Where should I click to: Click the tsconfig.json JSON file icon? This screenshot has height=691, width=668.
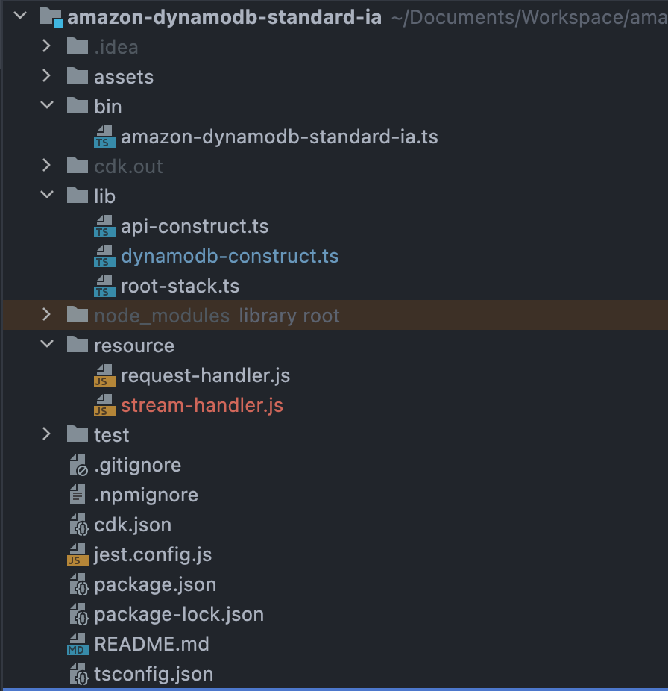click(x=79, y=675)
